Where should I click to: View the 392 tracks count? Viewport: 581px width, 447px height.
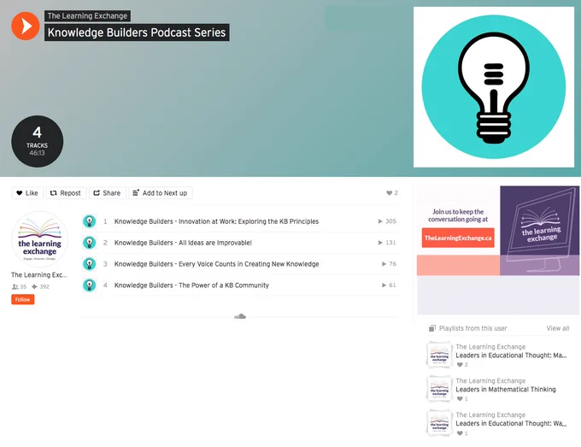pyautogui.click(x=40, y=286)
